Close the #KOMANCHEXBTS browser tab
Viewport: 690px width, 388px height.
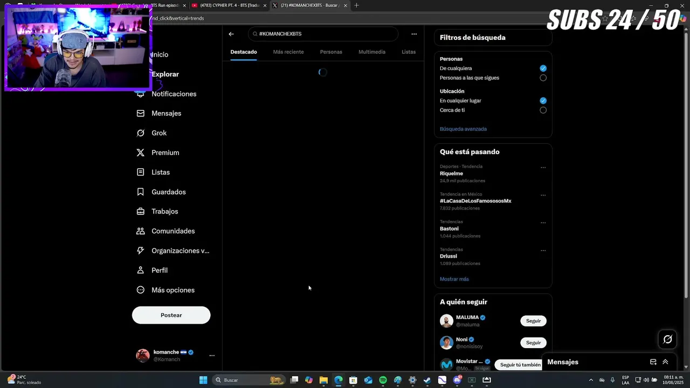pyautogui.click(x=346, y=5)
